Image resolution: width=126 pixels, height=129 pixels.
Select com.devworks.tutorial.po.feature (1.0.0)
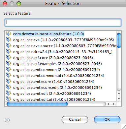(x=48, y=34)
